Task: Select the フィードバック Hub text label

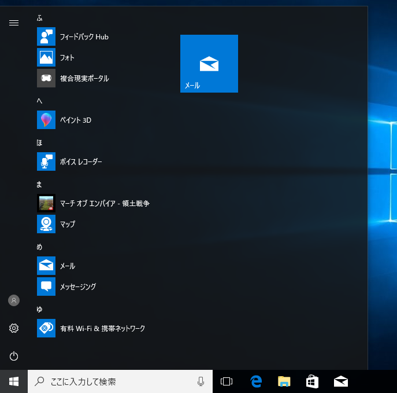Action: (x=84, y=37)
